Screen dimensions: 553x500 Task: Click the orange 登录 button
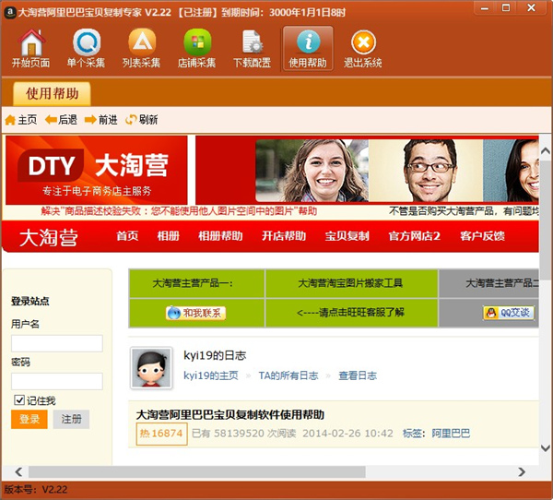29,419
